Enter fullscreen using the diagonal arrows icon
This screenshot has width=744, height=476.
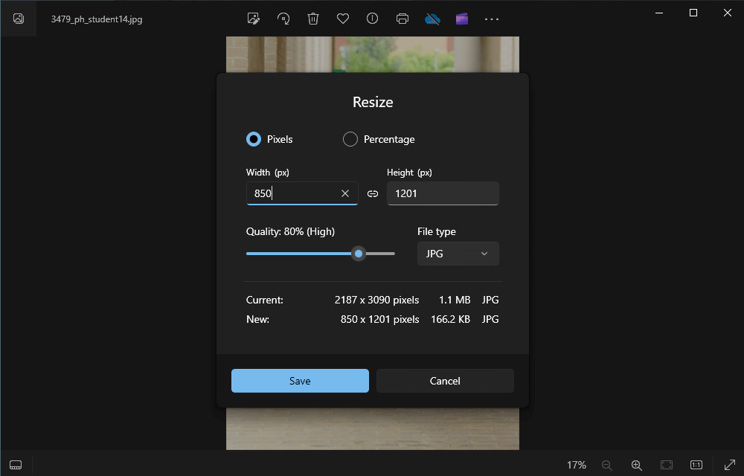[730, 465]
